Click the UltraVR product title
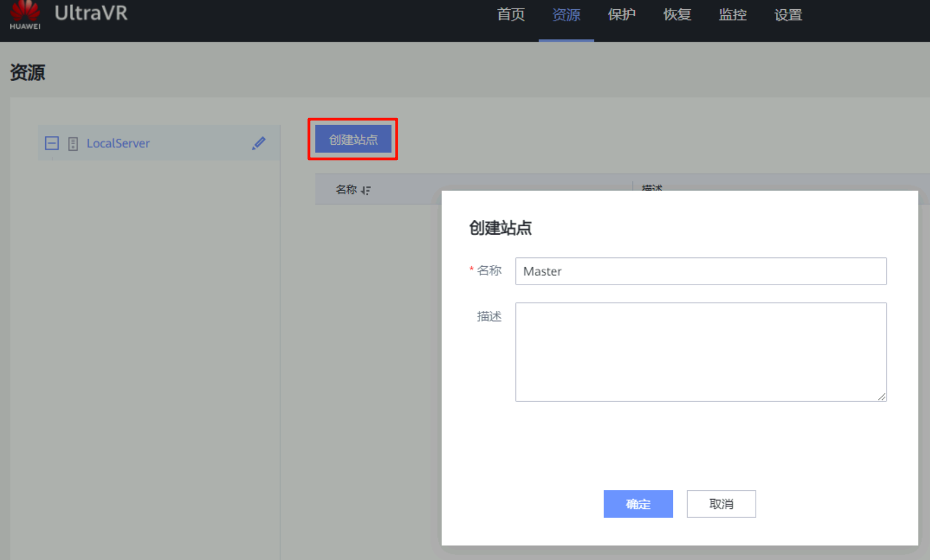The width and height of the screenshot is (930, 560). 91,13
